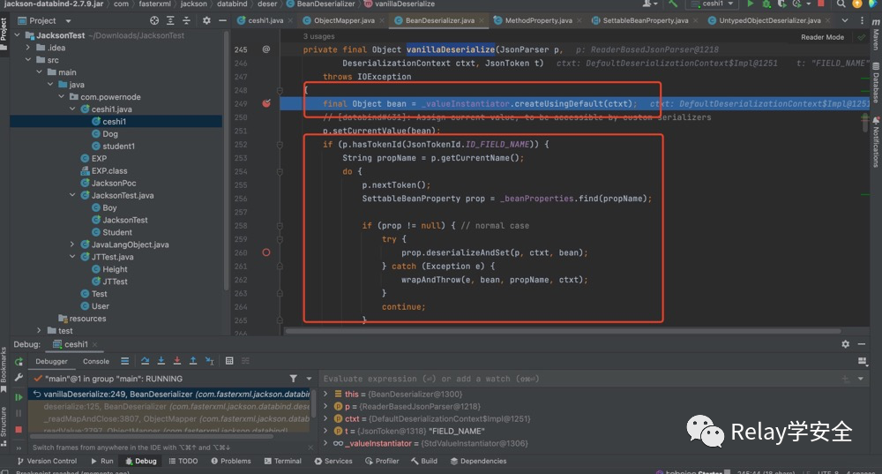Click the Run to Cursor icon
The height and width of the screenshot is (474, 882).
(209, 361)
